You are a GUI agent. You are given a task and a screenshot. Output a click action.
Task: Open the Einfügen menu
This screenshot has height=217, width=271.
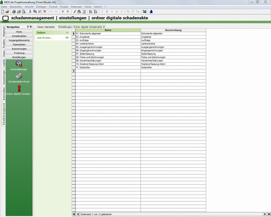(41, 7)
